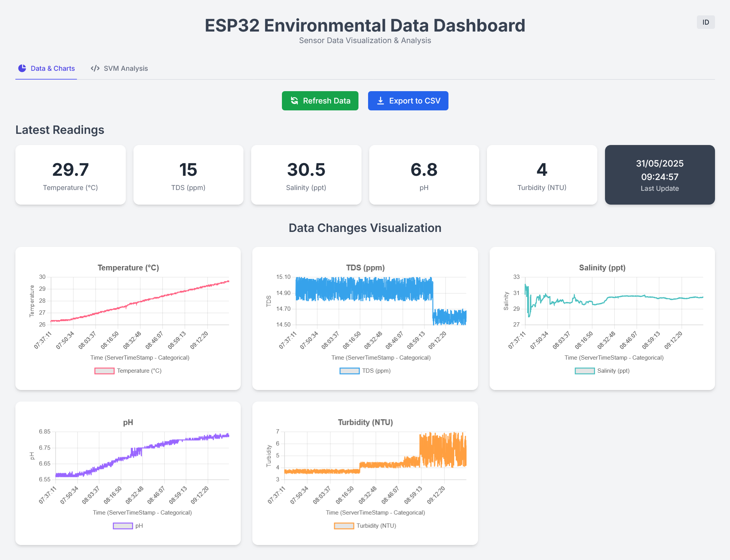The width and height of the screenshot is (730, 560).
Task: Click the refresh arrows icon on the green button
Action: (x=294, y=100)
